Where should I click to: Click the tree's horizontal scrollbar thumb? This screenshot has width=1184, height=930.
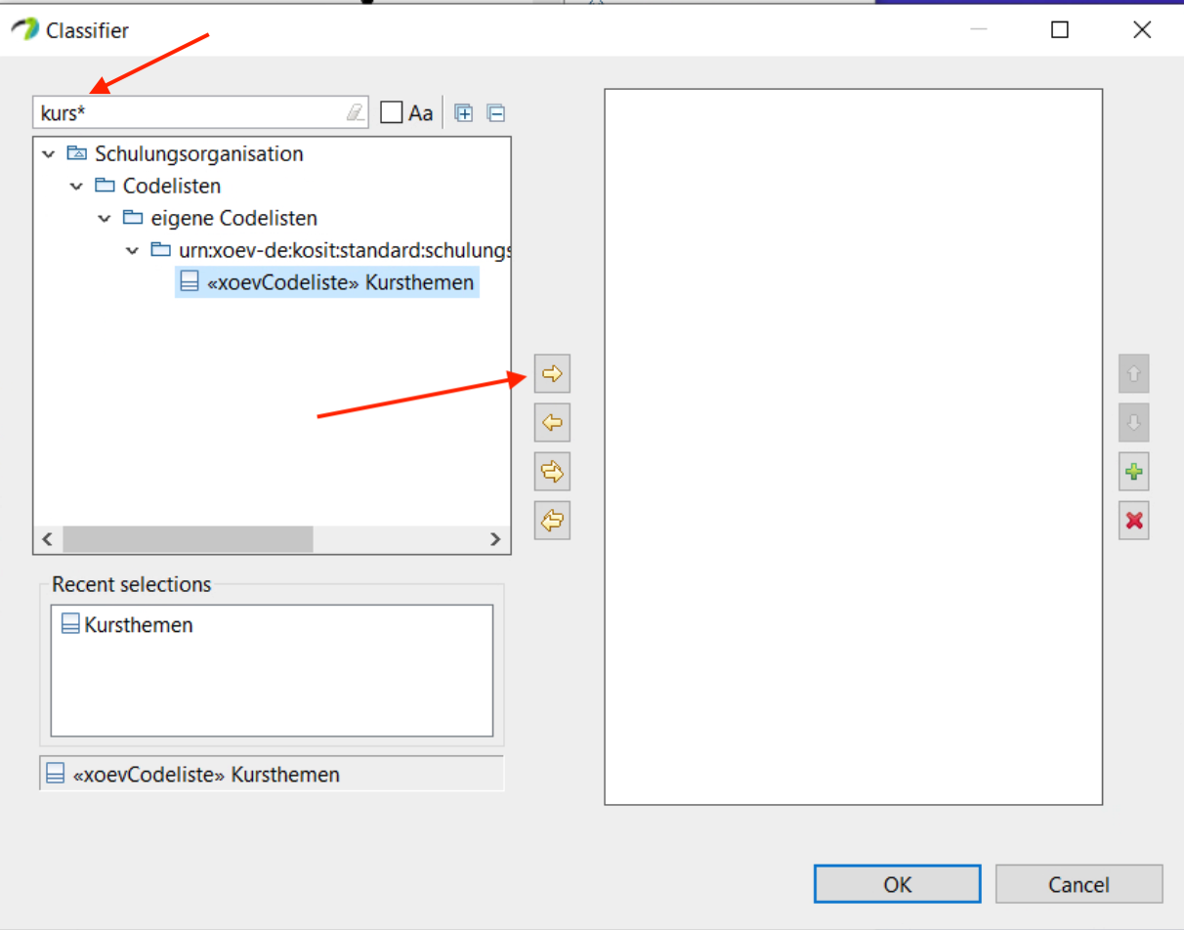coord(189,539)
